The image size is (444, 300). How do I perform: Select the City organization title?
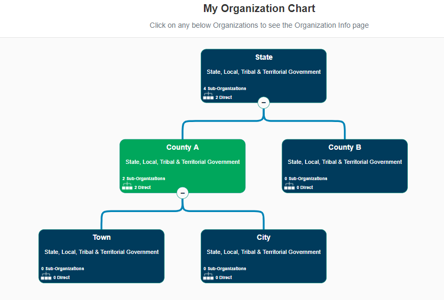(264, 237)
